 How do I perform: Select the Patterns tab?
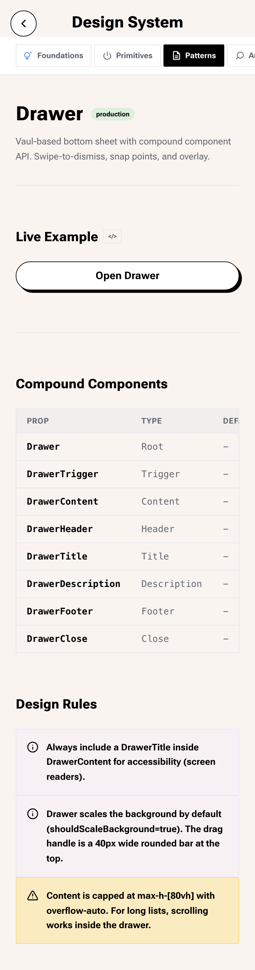(194, 56)
